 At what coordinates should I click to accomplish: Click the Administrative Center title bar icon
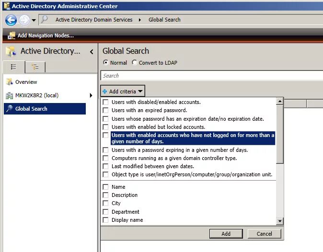[x=7, y=6]
